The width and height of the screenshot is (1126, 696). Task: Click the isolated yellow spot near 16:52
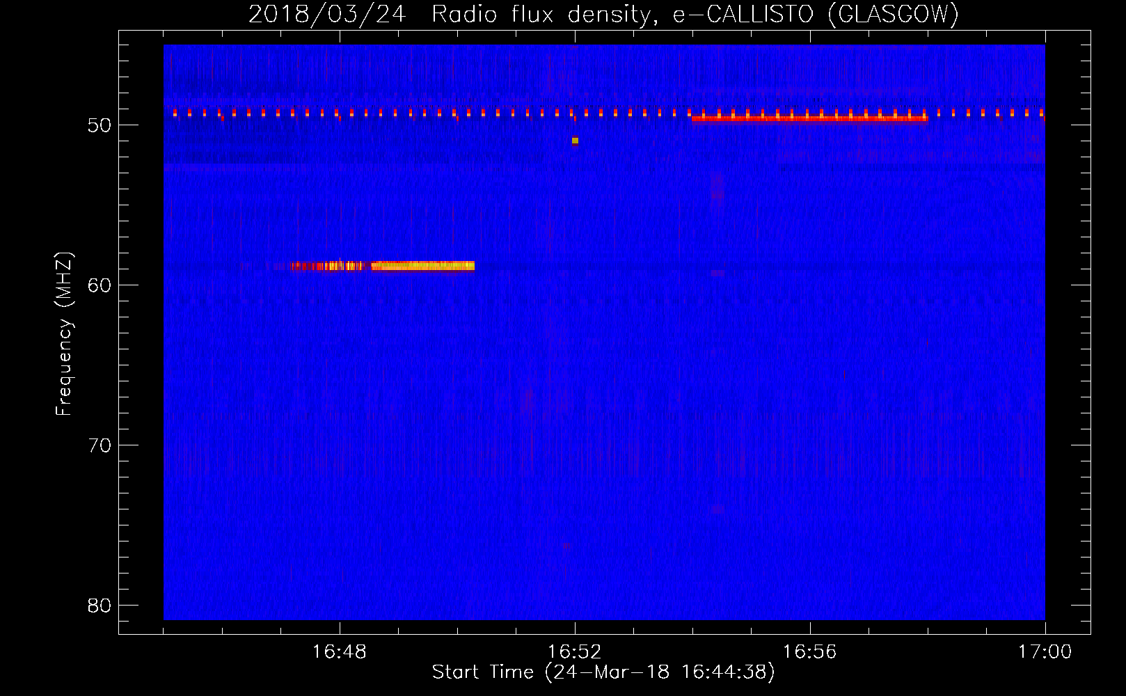point(575,141)
